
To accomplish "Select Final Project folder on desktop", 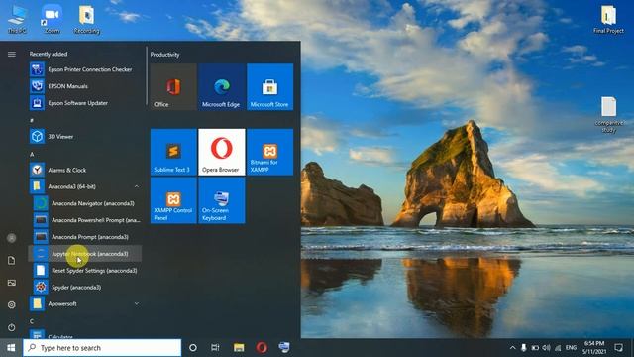I will pyautogui.click(x=608, y=19).
